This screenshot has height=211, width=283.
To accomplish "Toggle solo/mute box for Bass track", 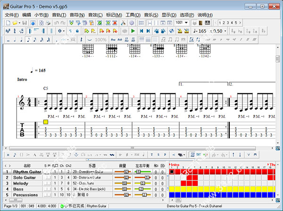I will (47, 189).
